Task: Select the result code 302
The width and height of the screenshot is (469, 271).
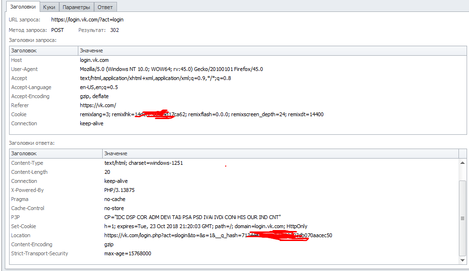Action: pyautogui.click(x=114, y=30)
